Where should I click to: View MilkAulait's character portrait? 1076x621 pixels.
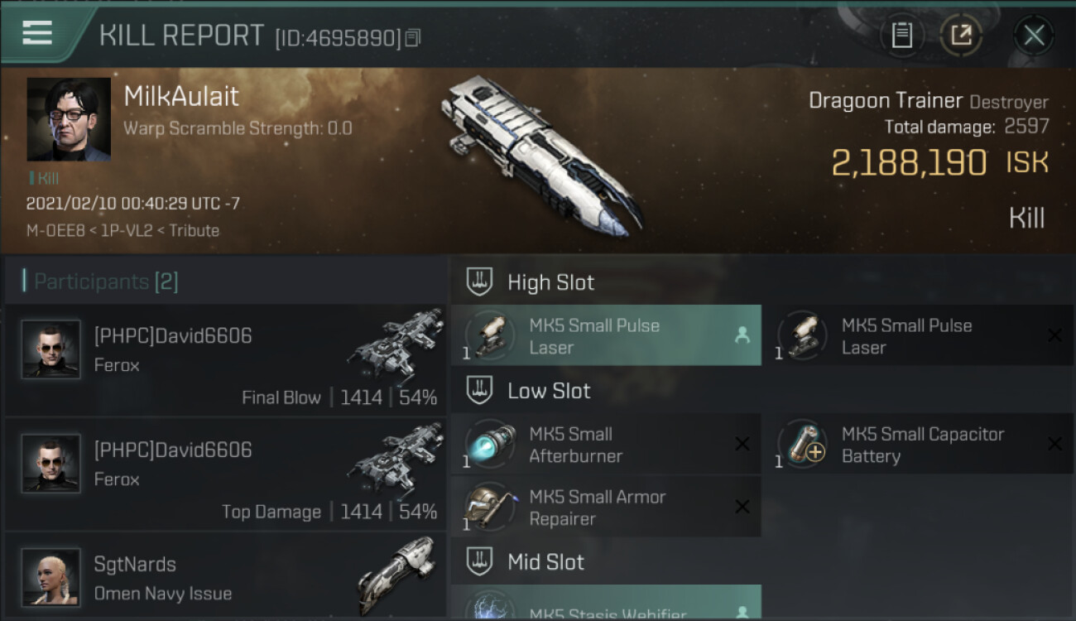click(69, 119)
